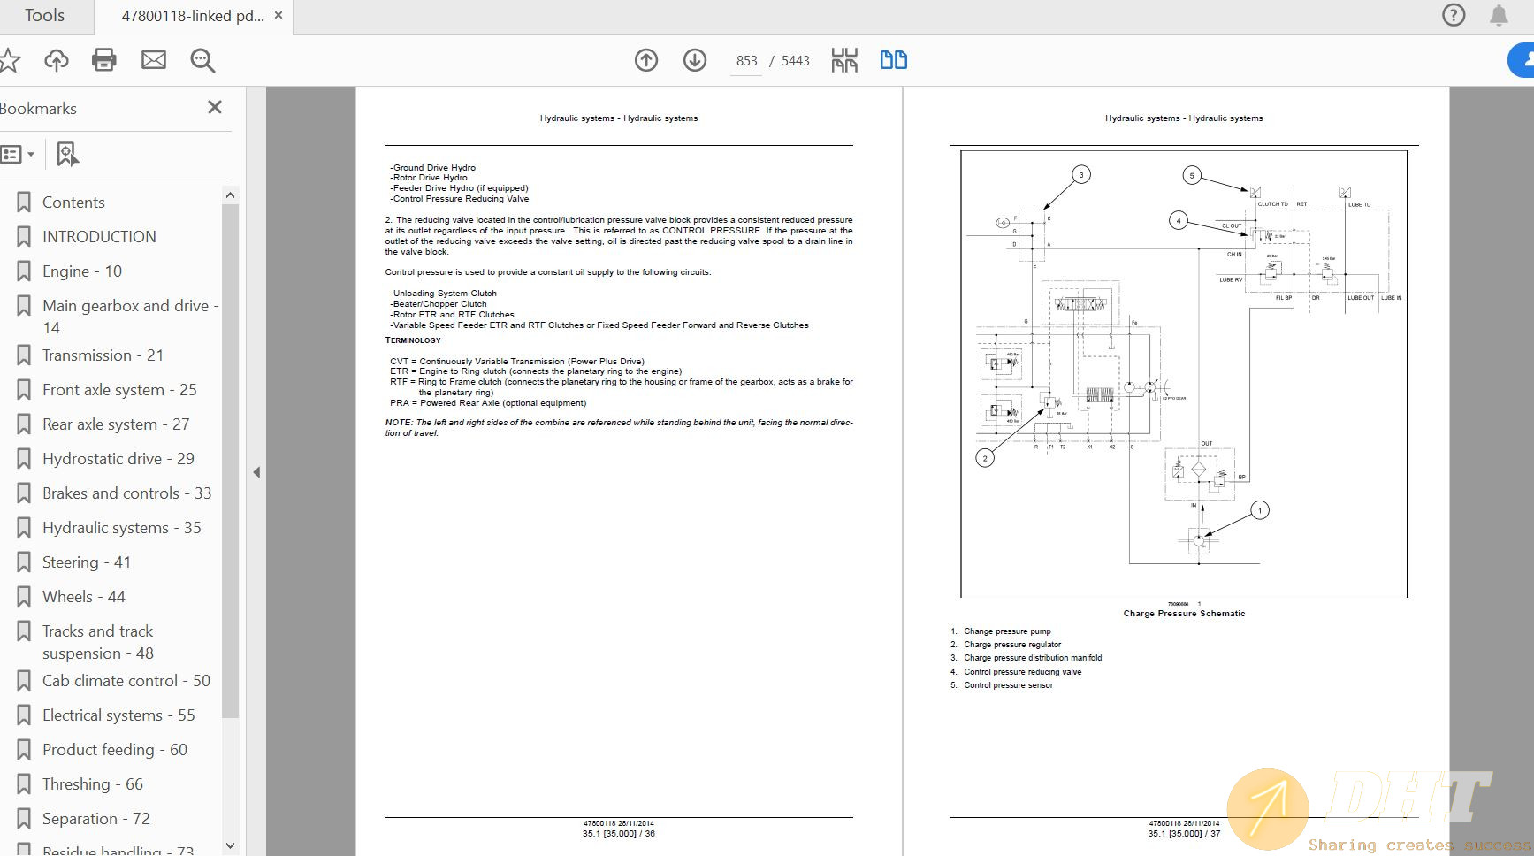Print the document with printer icon

pos(104,60)
